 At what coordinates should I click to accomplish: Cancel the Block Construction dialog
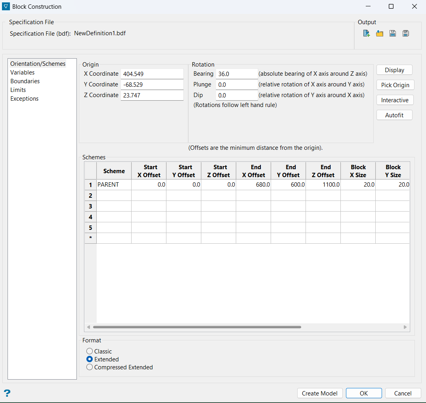pyautogui.click(x=403, y=393)
